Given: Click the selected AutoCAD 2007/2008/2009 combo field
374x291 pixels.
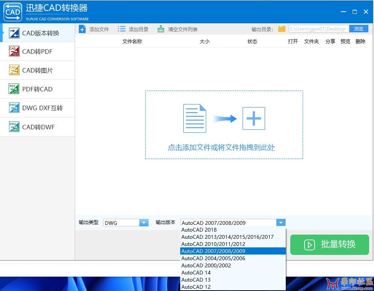Looking at the screenshot, I should [x=228, y=223].
